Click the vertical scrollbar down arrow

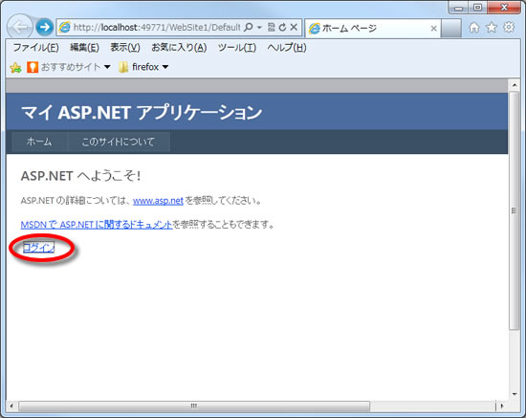click(515, 394)
